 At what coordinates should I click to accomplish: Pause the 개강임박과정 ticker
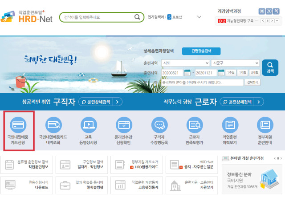(x=267, y=21)
